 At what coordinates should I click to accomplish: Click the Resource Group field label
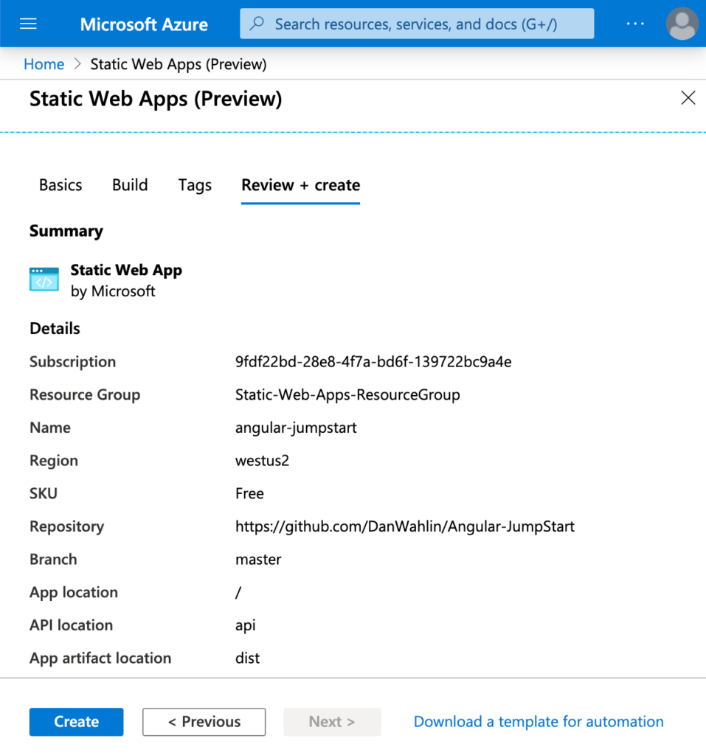[85, 395]
